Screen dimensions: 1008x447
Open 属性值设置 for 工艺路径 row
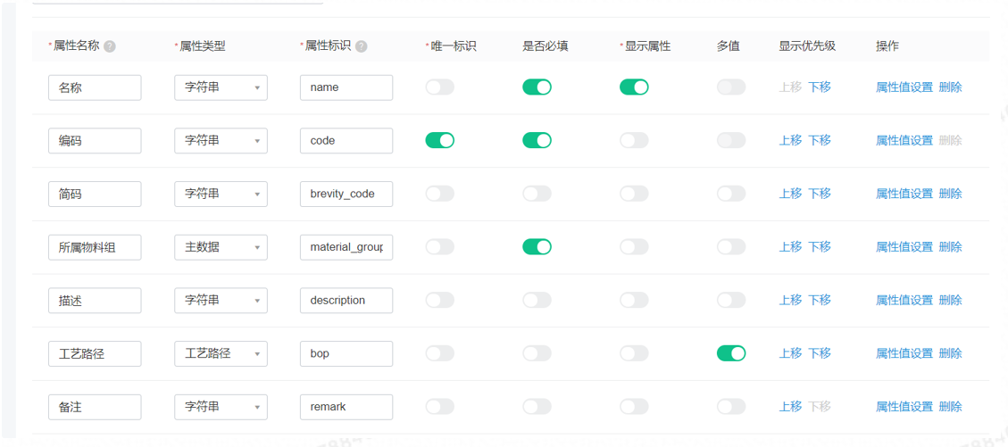click(x=904, y=353)
